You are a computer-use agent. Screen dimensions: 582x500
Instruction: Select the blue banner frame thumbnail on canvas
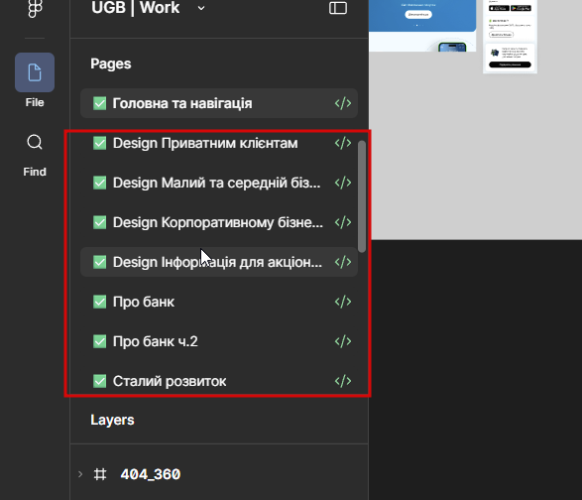[422, 26]
